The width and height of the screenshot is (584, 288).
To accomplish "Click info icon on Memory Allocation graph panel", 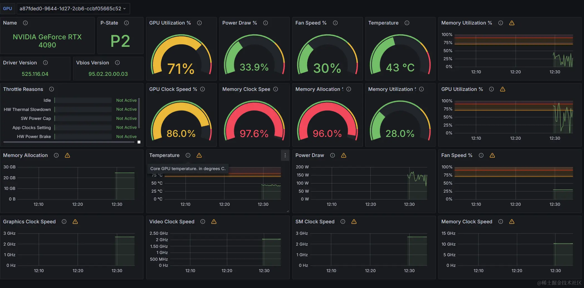I will click(56, 155).
